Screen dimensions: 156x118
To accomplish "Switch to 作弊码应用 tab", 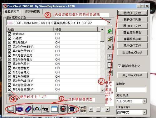I will point(12,12).
